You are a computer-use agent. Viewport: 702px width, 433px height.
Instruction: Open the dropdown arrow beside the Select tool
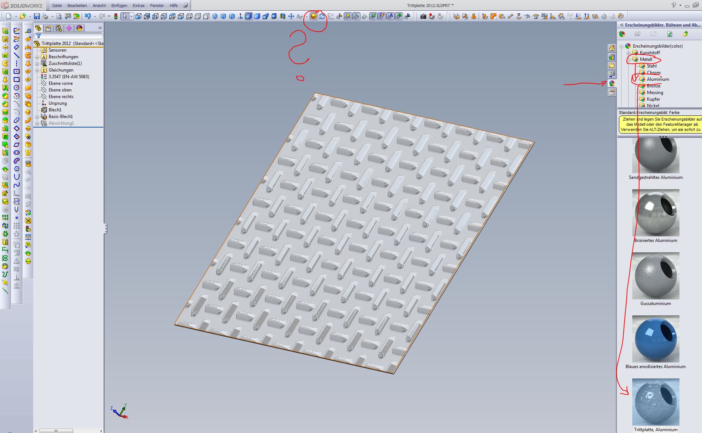click(x=131, y=16)
